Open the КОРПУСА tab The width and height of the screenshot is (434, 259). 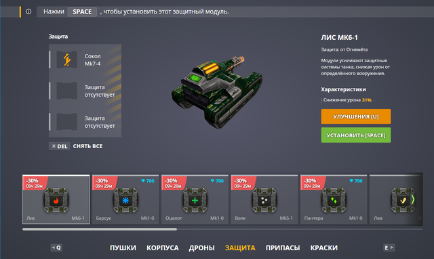pyautogui.click(x=163, y=248)
